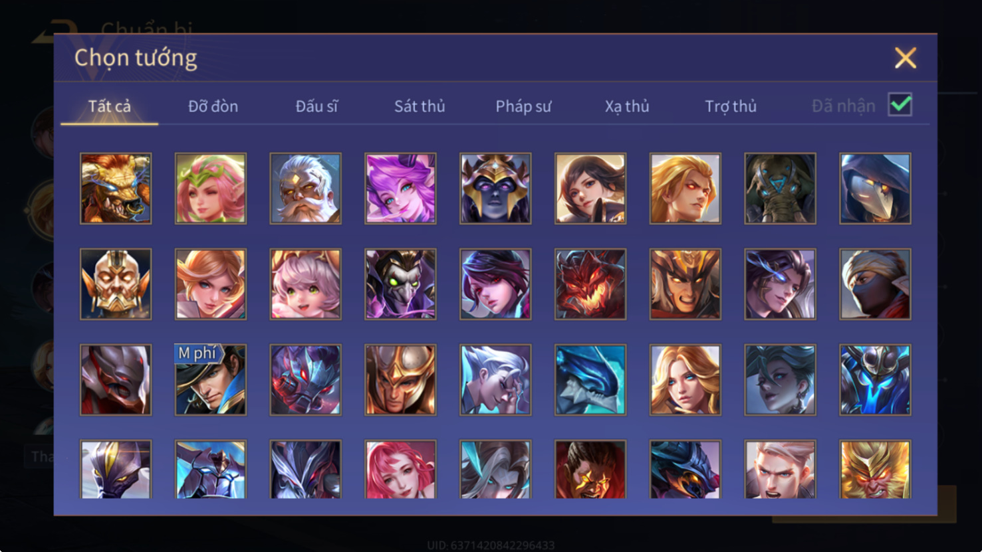Select the 'Tất cả' tab
Screen dimensions: 982x552
click(110, 106)
